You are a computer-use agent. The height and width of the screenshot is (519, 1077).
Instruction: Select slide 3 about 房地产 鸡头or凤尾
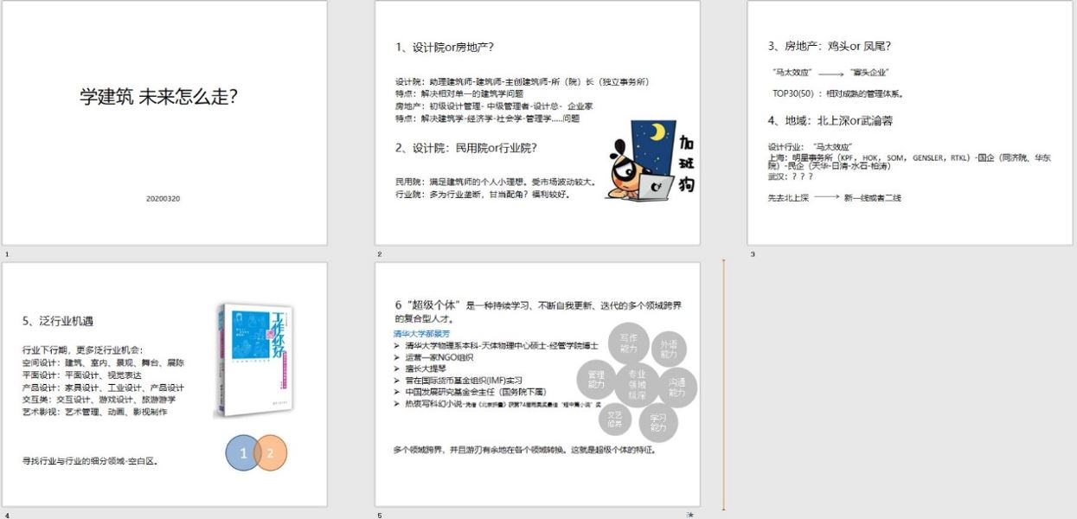tap(909, 123)
